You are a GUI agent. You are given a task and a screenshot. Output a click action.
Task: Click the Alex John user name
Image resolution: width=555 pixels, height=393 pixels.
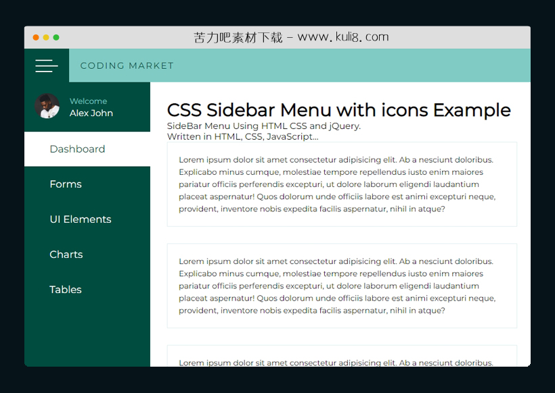91,113
